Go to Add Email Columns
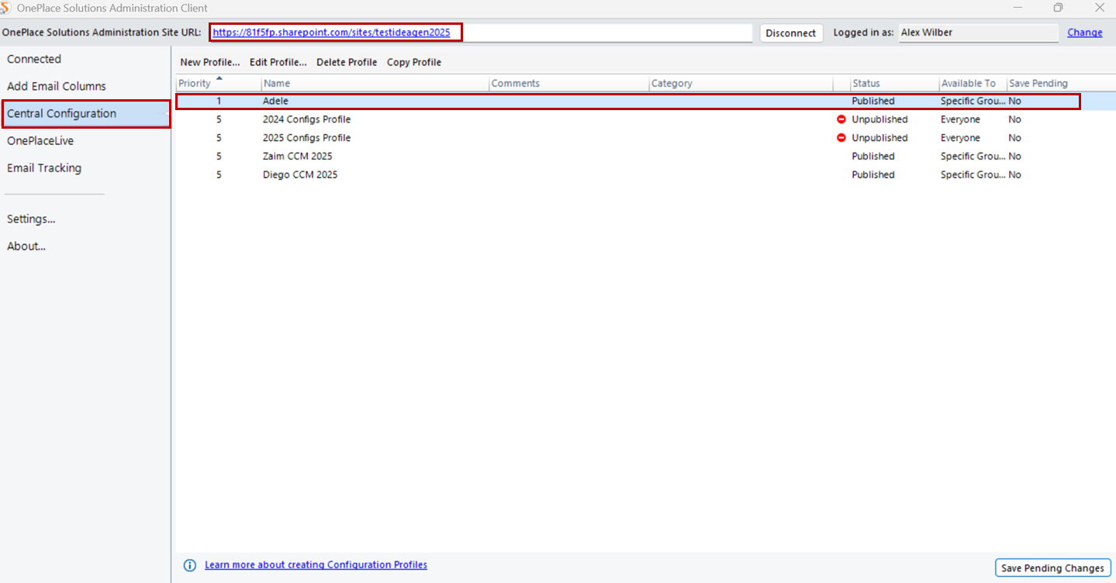The image size is (1116, 583). (x=57, y=86)
